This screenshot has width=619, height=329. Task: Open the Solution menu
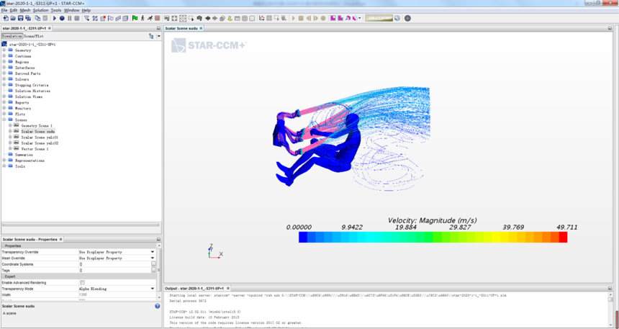[40, 11]
